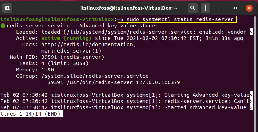Click the man:redis-server(1) reference
Viewport: 258px width, 132px height.
pyautogui.click(x=71, y=51)
